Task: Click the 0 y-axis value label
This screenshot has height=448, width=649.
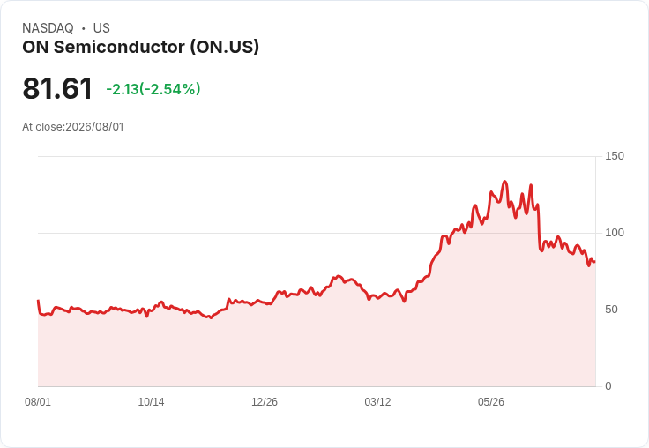Action: (x=608, y=386)
